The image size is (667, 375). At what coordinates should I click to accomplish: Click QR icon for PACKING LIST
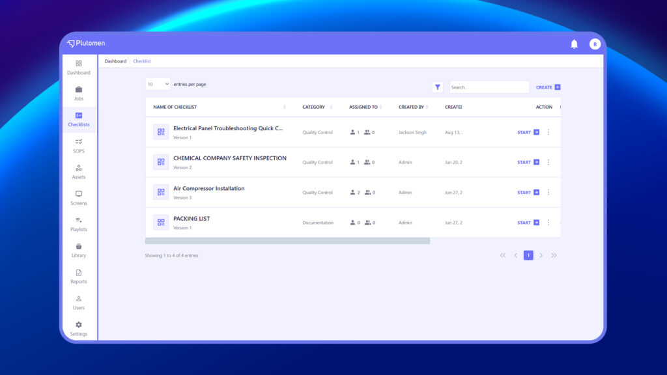161,223
